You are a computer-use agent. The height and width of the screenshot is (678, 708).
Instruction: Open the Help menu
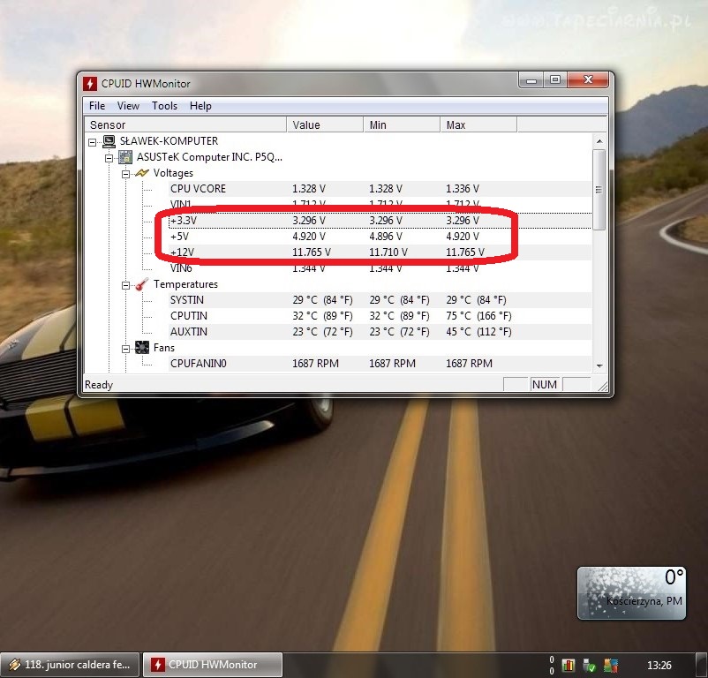tap(200, 106)
